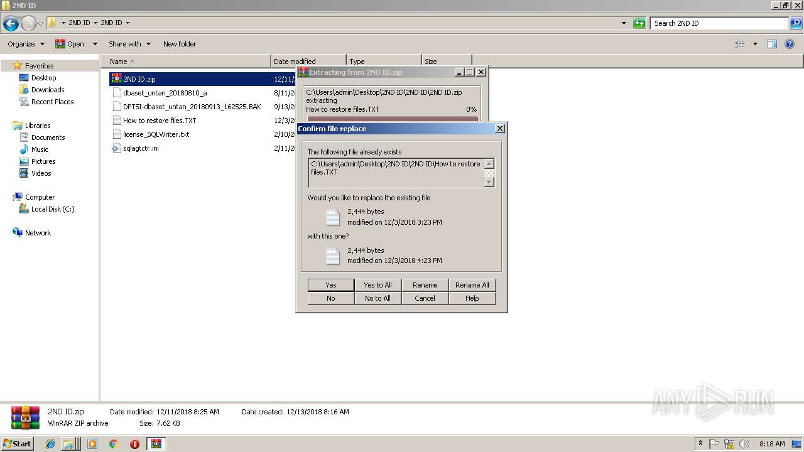The image size is (804, 452).
Task: Open Windows Media Player from taskbar
Action: (x=92, y=444)
